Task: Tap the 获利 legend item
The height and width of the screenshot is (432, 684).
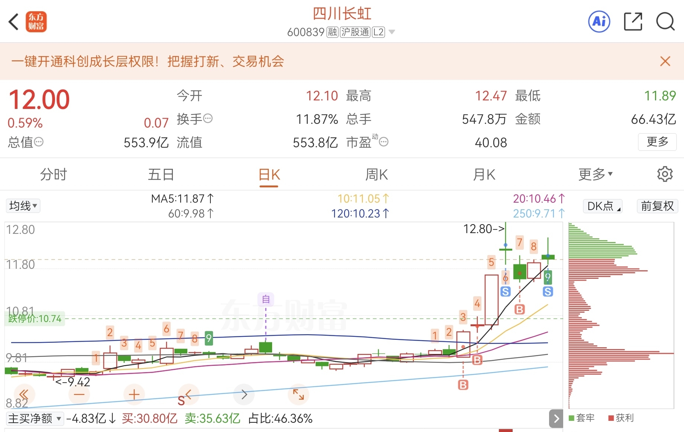Action: (x=621, y=418)
